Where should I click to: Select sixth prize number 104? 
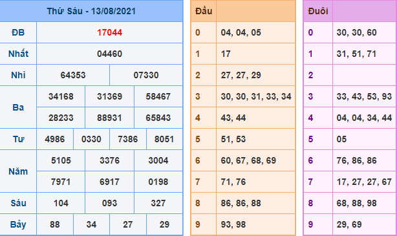[x=61, y=203]
